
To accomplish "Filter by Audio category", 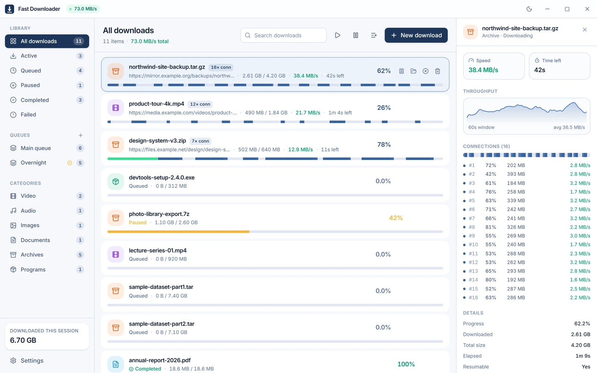I will click(x=47, y=211).
